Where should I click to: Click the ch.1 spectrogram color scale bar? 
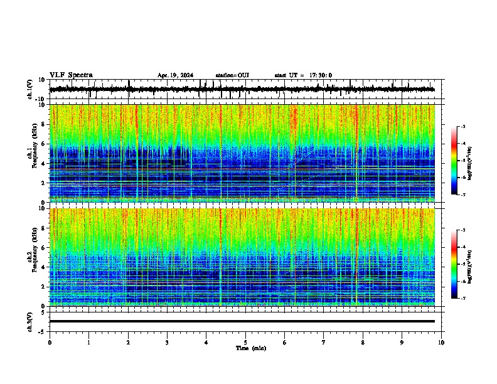[454, 161]
